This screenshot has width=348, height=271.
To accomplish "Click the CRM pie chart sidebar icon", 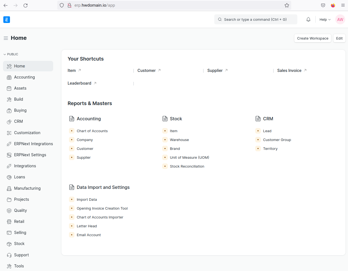I will coord(9,122).
